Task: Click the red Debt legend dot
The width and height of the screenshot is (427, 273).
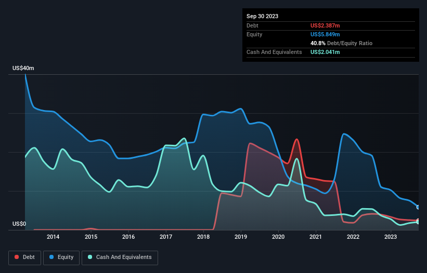Action: [17, 257]
